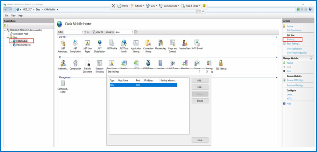
Task: Collapse the ASP.NET group
Action: pyautogui.click(x=277, y=37)
